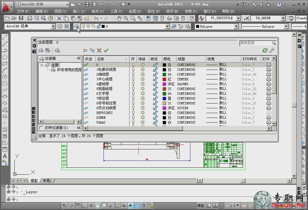Check the 反转过滤器 checkbox
The height and width of the screenshot is (210, 308).
[x=41, y=128]
